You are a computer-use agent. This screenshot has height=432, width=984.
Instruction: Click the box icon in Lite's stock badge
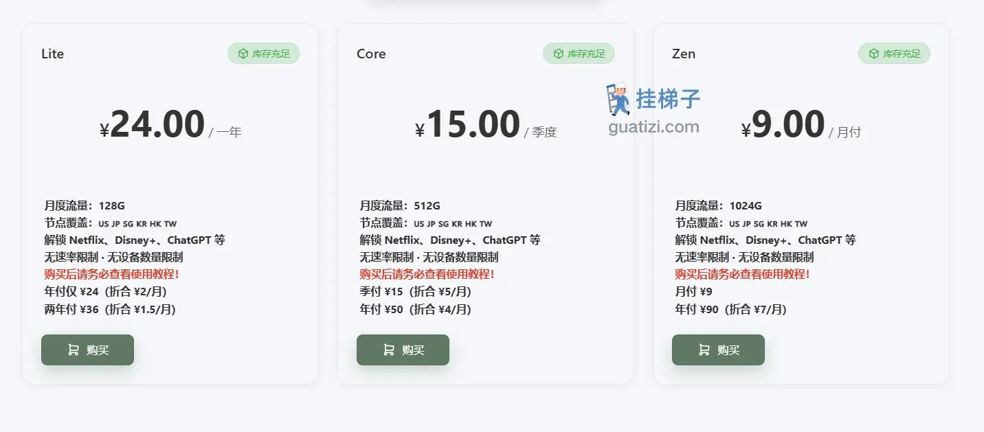pos(243,54)
